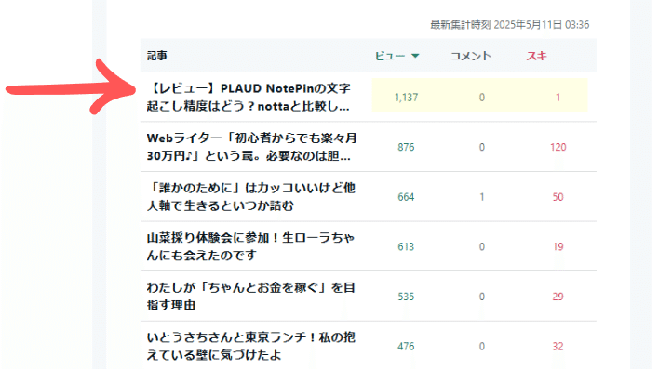The height and width of the screenshot is (369, 672).
Task: Click the 記事 column header
Action: click(x=157, y=56)
